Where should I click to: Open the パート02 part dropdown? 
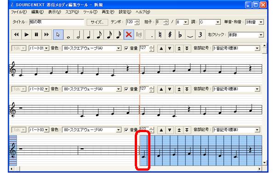46,89
